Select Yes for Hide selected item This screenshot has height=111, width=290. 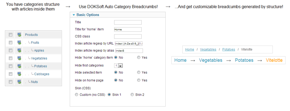click(x=139, y=72)
